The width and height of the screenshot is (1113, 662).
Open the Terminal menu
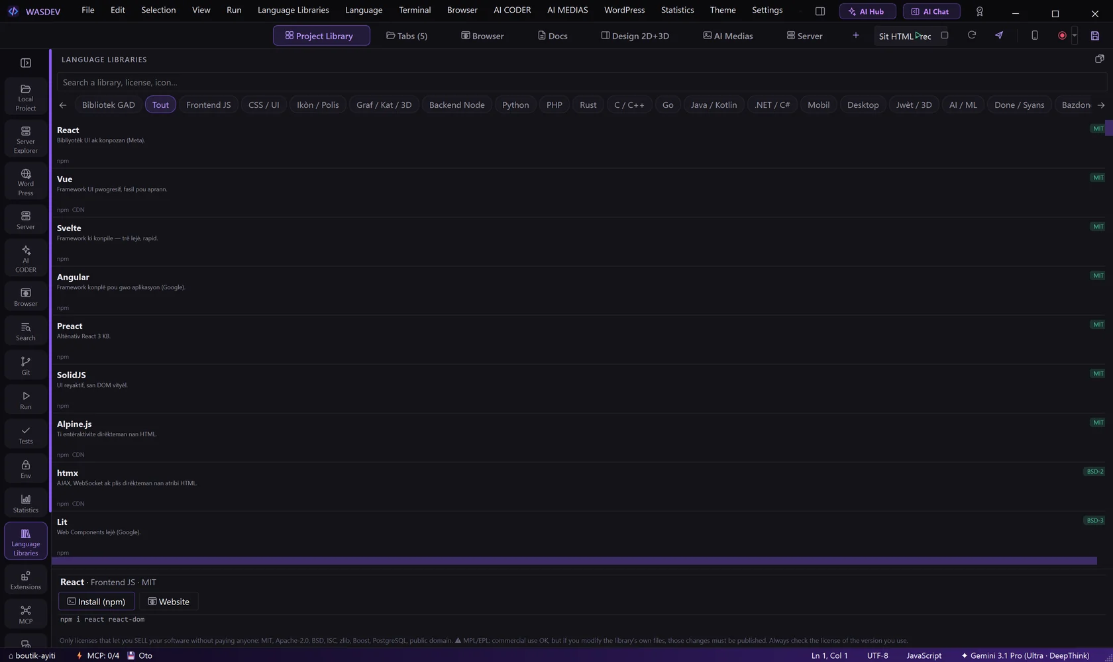pos(415,10)
